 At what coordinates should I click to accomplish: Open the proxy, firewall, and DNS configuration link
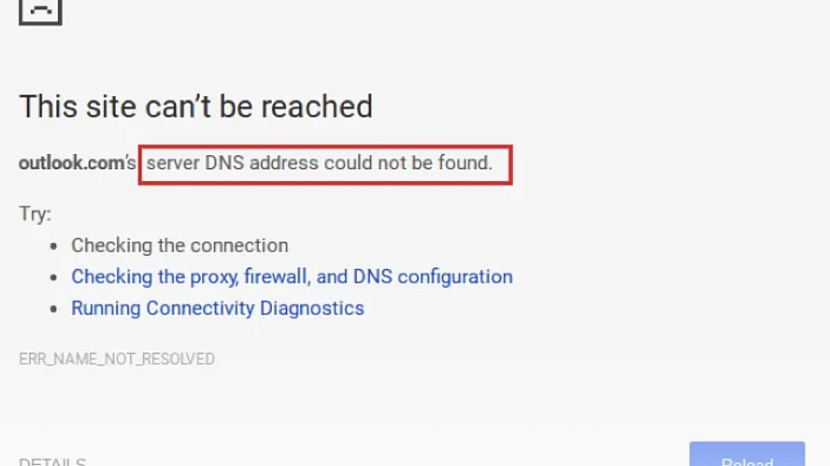(x=292, y=276)
